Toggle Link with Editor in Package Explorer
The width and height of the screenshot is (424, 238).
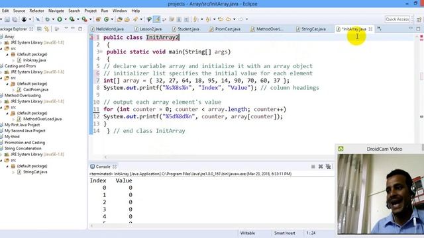47,29
